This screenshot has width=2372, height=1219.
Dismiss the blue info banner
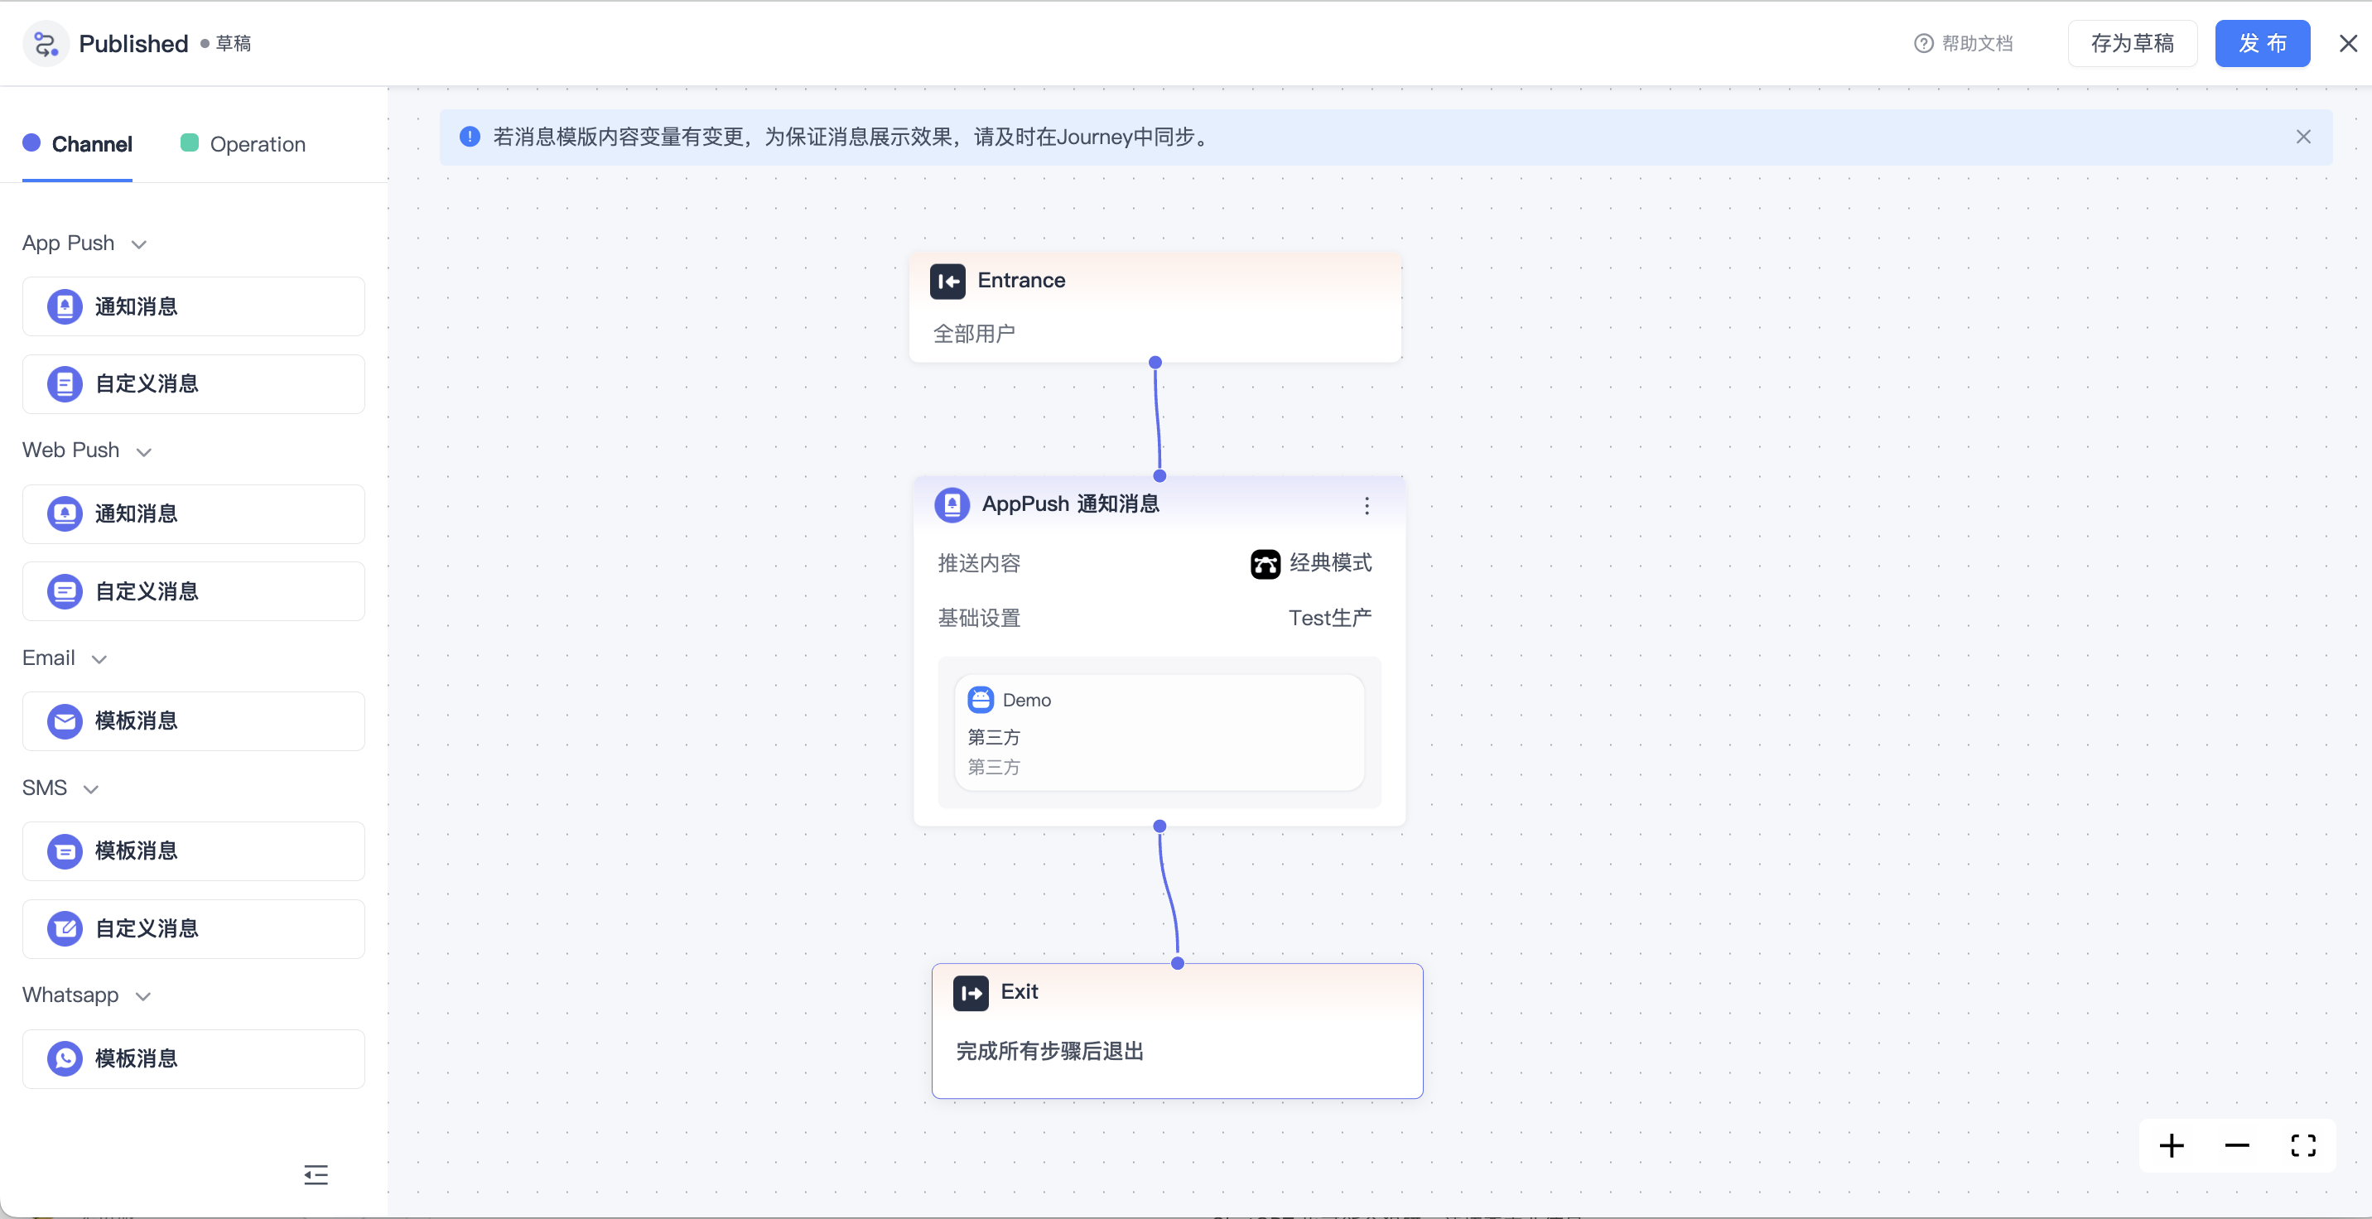(x=2303, y=137)
